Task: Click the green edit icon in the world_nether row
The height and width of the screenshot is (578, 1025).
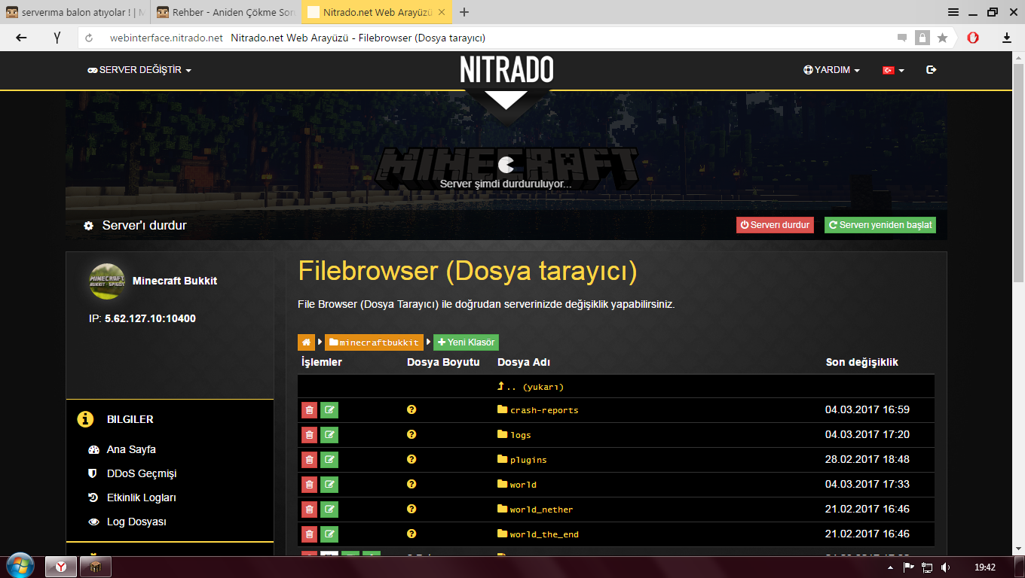Action: pos(329,510)
